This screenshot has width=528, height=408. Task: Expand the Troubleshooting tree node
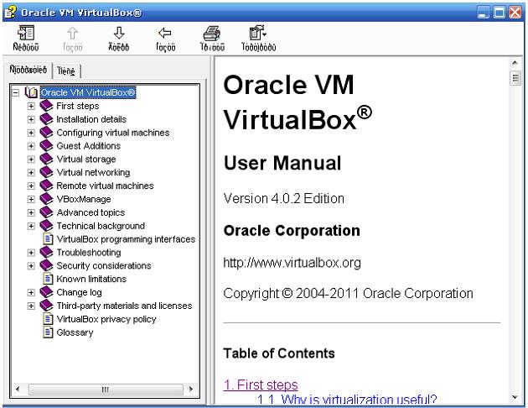coord(31,253)
